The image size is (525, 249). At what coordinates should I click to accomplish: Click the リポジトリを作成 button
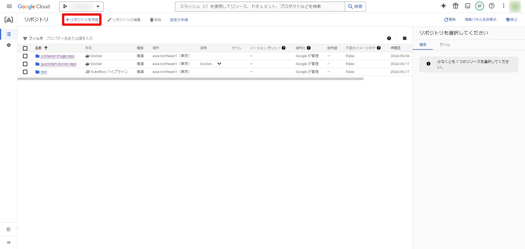(81, 19)
